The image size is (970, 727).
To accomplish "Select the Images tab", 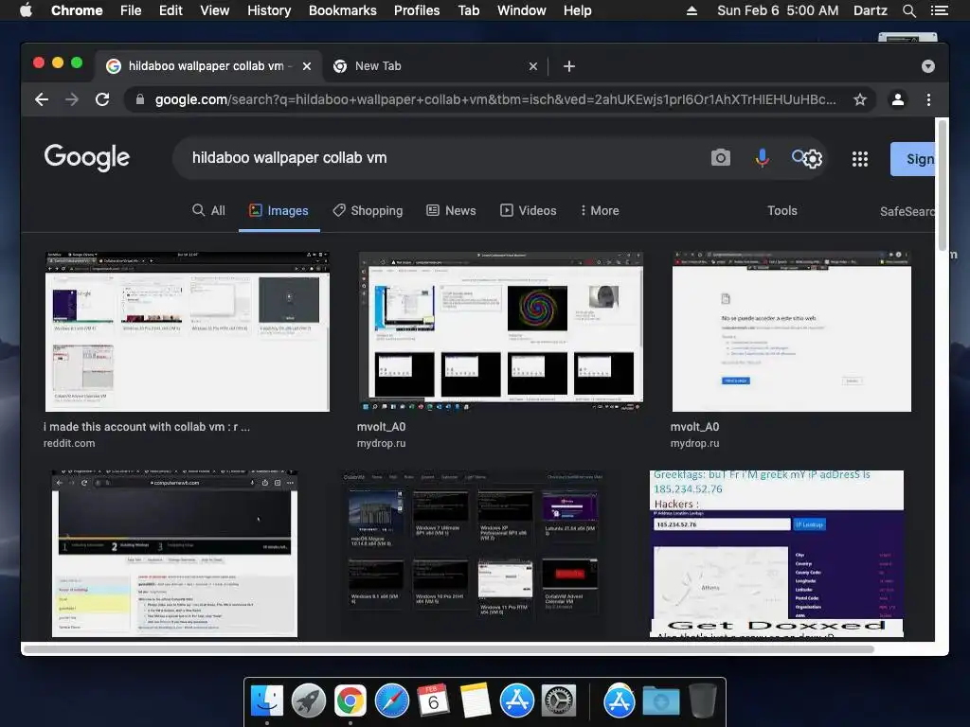I will [x=279, y=210].
